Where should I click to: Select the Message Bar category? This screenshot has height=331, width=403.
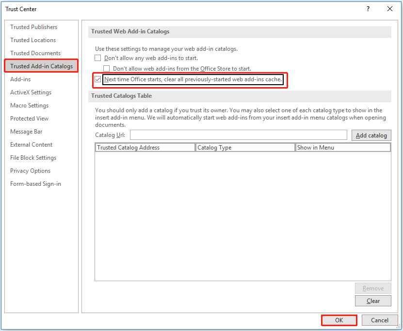tap(26, 132)
